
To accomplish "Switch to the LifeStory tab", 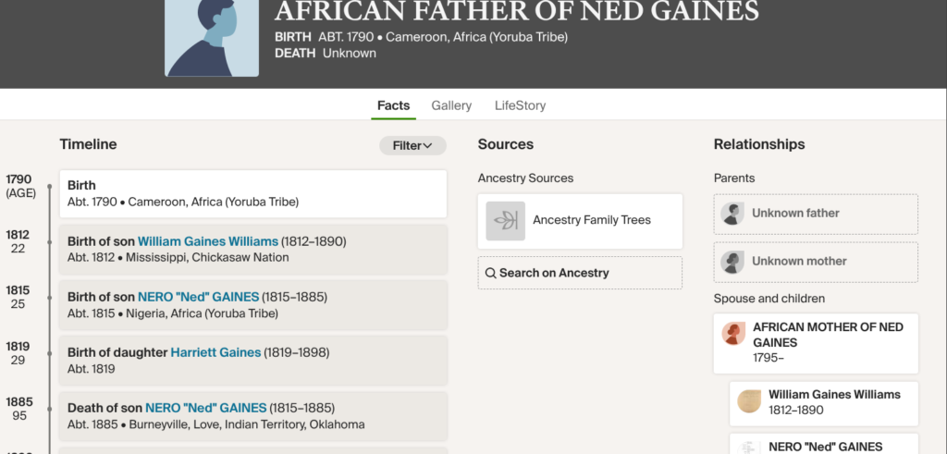I will [520, 105].
